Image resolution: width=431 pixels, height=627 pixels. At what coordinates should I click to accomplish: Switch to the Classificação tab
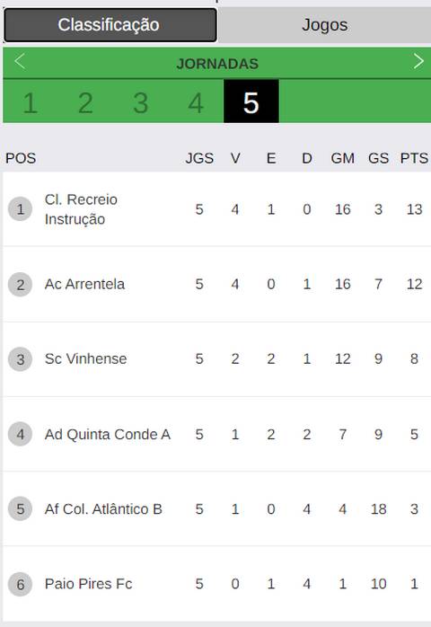(110, 25)
